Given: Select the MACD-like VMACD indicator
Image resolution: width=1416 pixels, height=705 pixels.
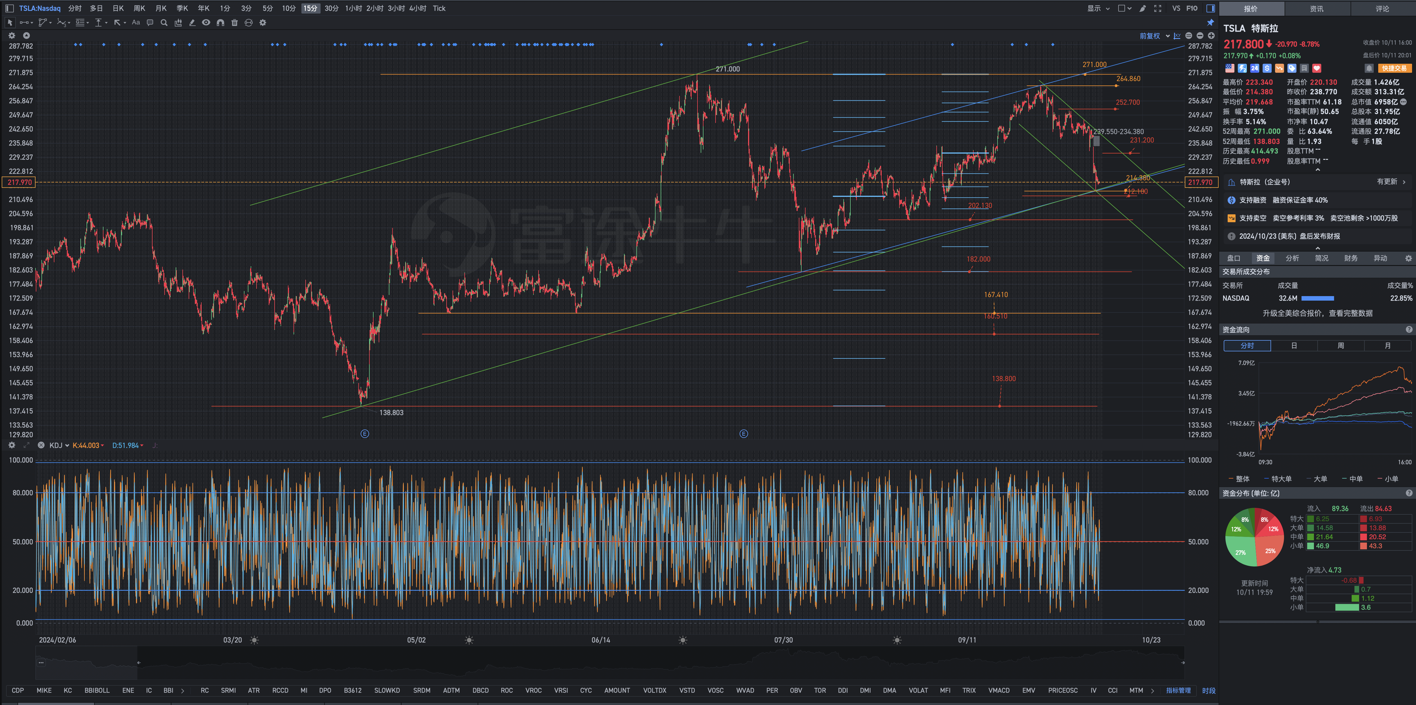Looking at the screenshot, I should click(999, 690).
